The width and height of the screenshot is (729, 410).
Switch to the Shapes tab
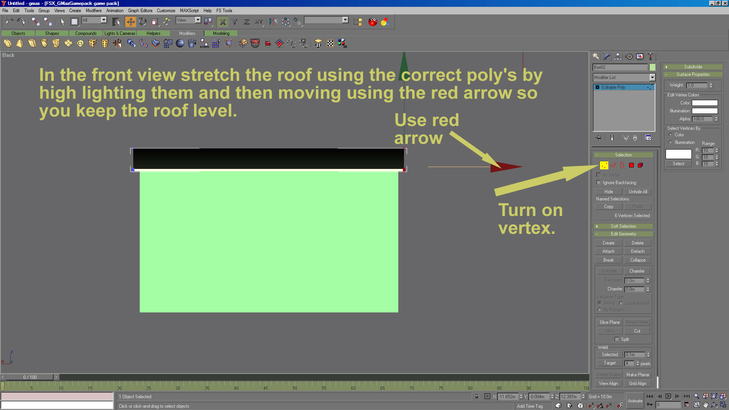coord(52,33)
